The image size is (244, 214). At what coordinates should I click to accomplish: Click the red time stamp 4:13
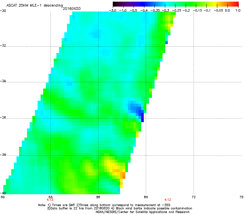(50, 200)
